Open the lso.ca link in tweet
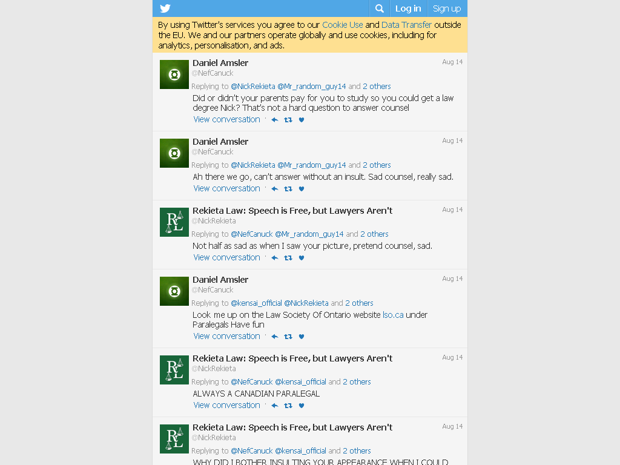This screenshot has height=465, width=620. point(393,315)
